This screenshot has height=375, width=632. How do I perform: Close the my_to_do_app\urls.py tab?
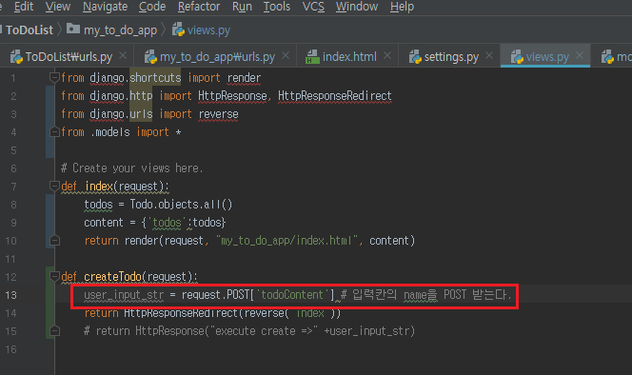coord(286,55)
